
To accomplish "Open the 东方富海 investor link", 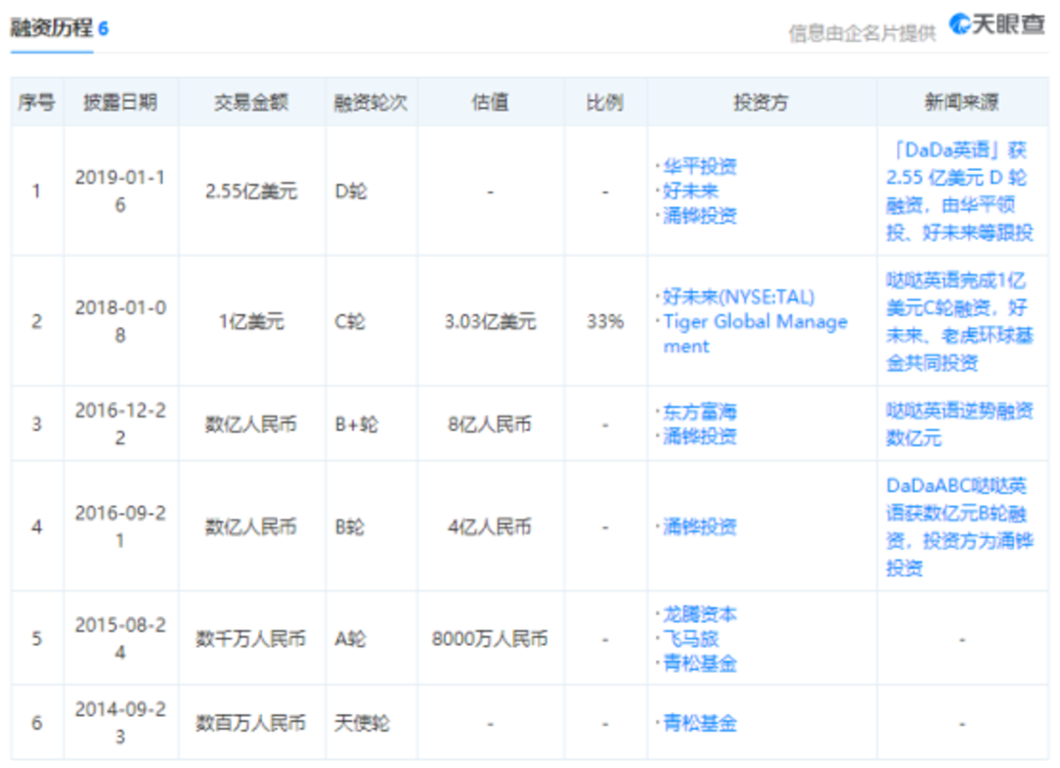I will pos(699,411).
